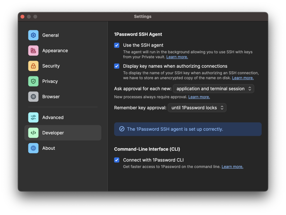Click the Get faster access to 1Password description
Image resolution: width=286 pixels, height=215 pixels.
click(172, 166)
